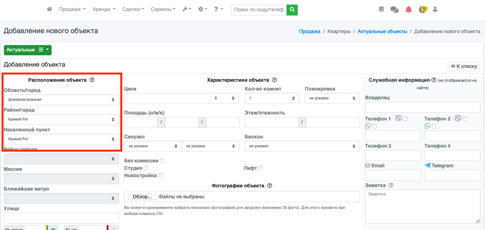Click the К списку button
The image size is (485, 230).
point(464,66)
